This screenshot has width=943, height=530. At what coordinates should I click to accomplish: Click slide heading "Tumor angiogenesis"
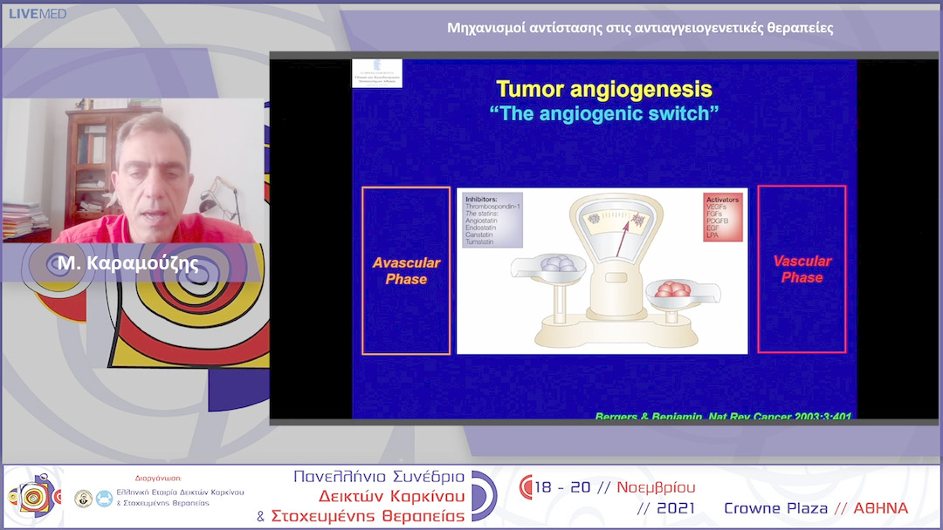click(604, 90)
